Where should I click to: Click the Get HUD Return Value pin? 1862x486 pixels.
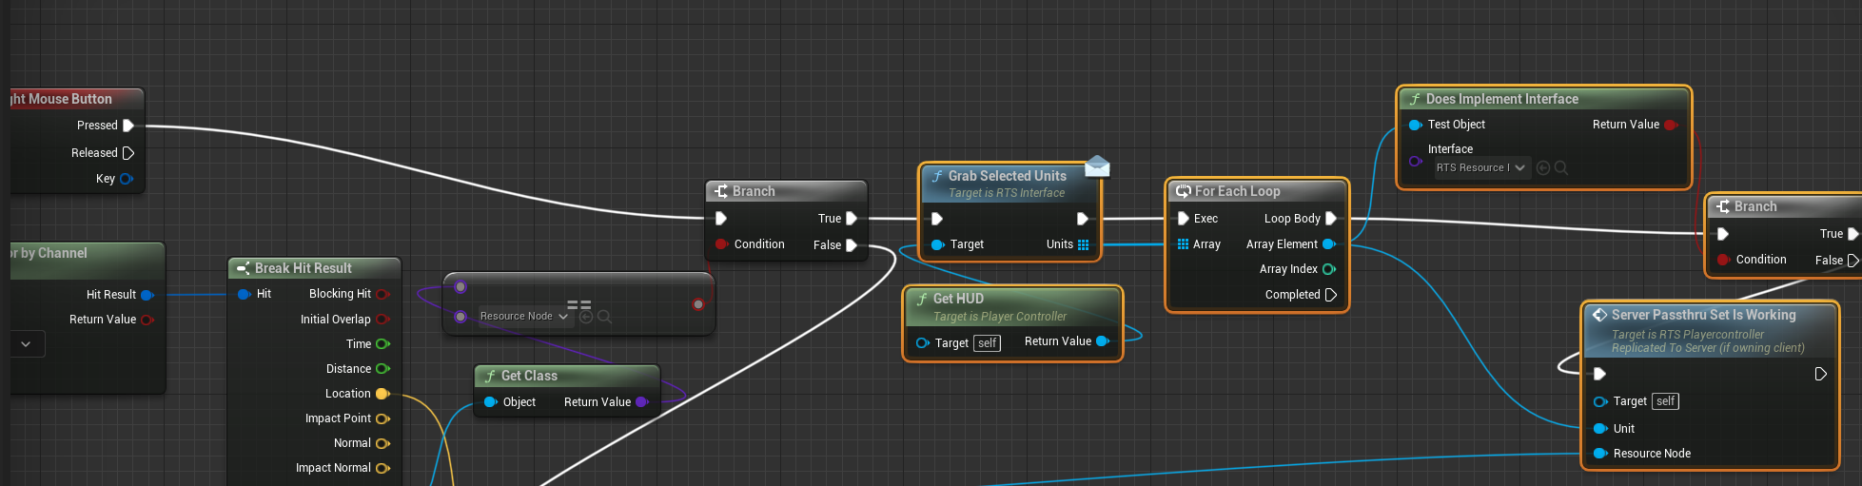pyautogui.click(x=1103, y=341)
